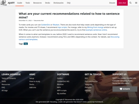Open the FAQ nav item

click(x=69, y=3)
